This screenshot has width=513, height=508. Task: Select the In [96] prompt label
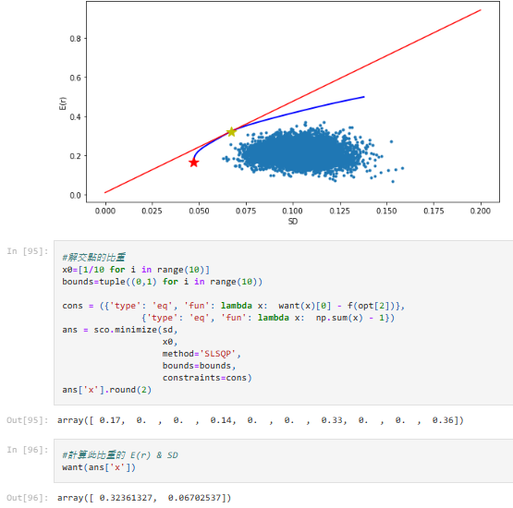tap(28, 450)
